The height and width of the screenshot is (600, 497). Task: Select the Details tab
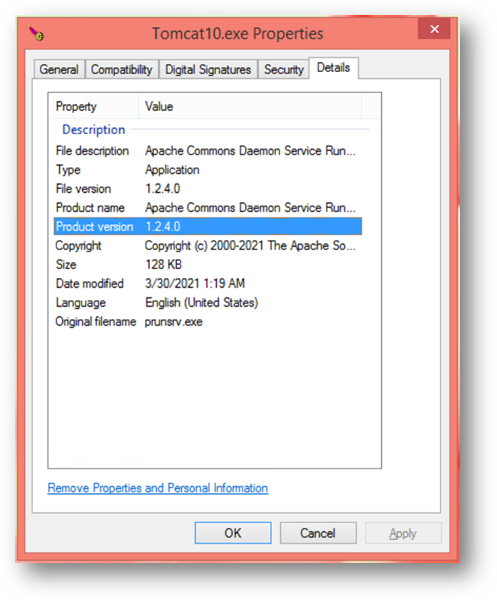point(333,67)
